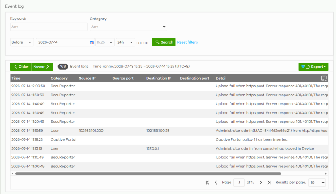Click the Search button
Image resolution: width=336 pixels, height=194 pixels.
tap(164, 42)
